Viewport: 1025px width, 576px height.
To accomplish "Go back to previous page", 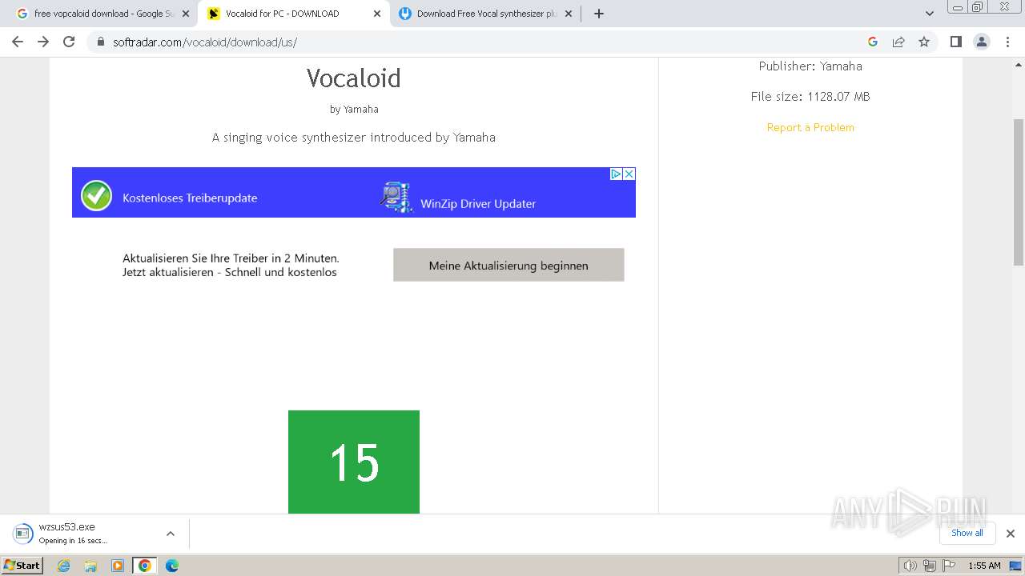I will click(x=18, y=42).
